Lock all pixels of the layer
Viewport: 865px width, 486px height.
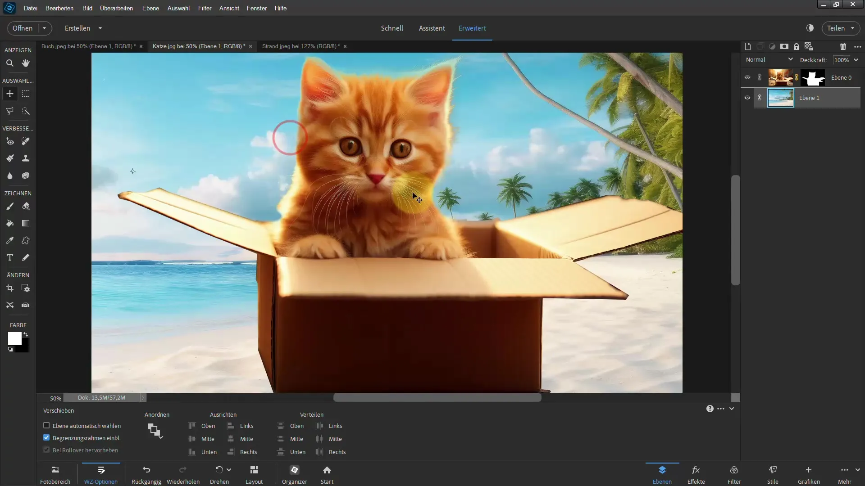[x=797, y=46]
